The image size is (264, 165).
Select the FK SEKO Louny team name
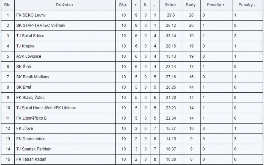pyautogui.click(x=31, y=15)
